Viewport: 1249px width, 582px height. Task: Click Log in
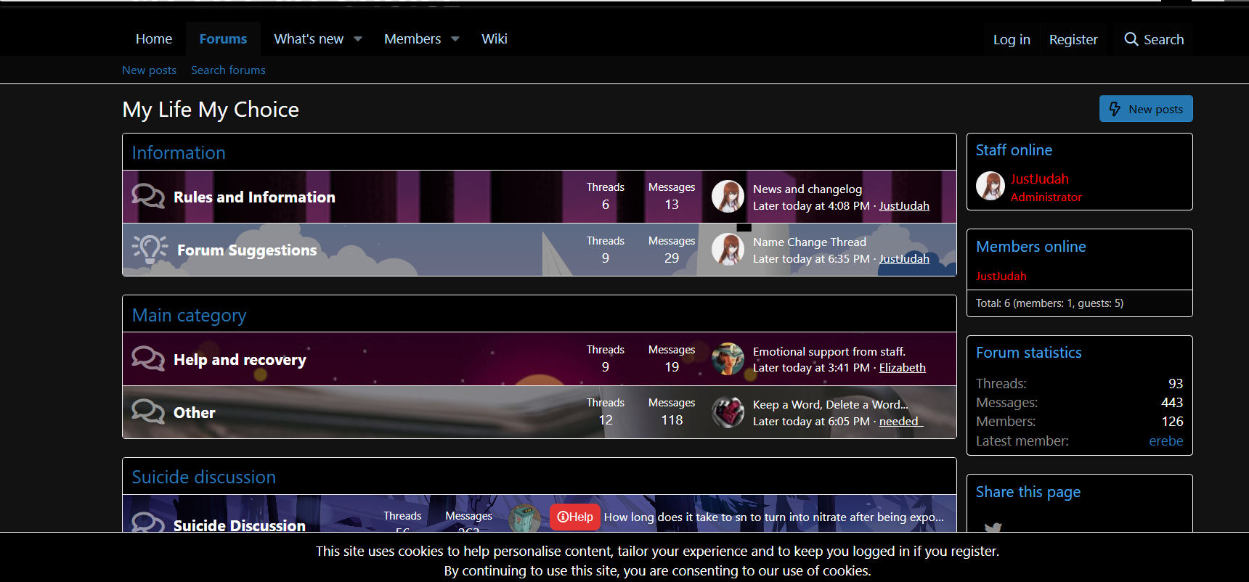point(1012,40)
